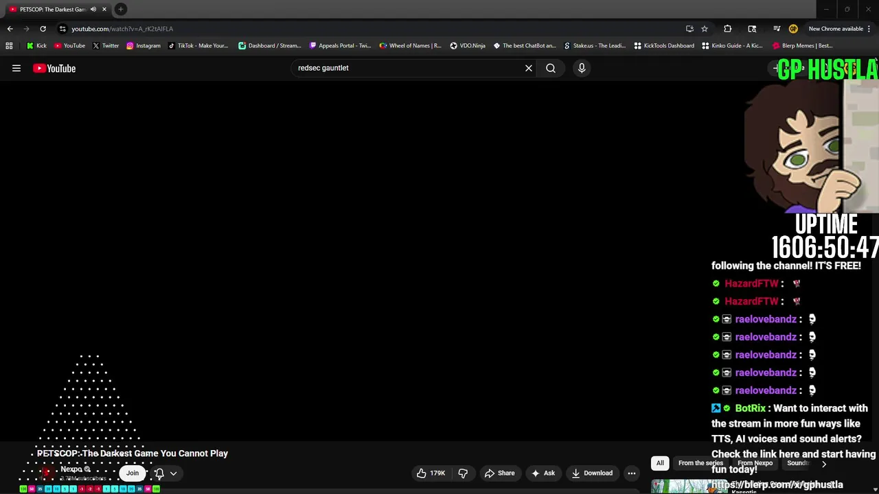The height and width of the screenshot is (494, 879).
Task: Select the youtube.com address bar URL
Action: click(122, 29)
